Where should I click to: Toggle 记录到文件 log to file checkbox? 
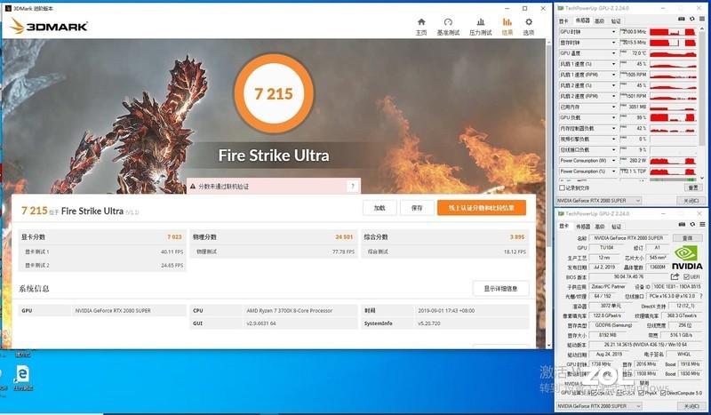pyautogui.click(x=563, y=188)
